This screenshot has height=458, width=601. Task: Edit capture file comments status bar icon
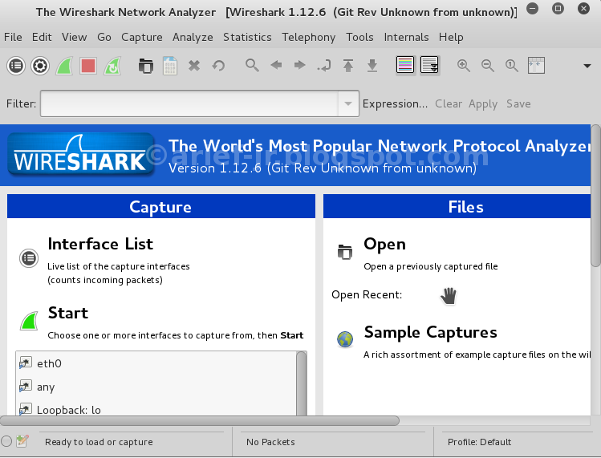22,441
